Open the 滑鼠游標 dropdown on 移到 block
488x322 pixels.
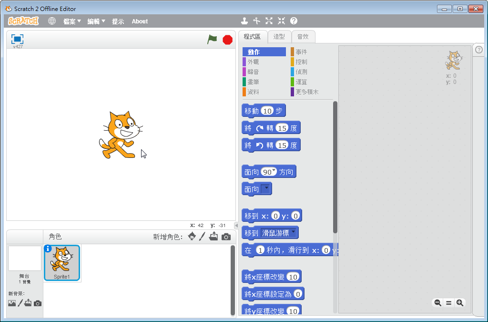coord(279,233)
